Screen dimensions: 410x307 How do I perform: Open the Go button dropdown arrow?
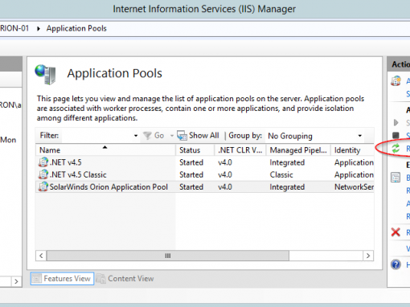click(172, 136)
